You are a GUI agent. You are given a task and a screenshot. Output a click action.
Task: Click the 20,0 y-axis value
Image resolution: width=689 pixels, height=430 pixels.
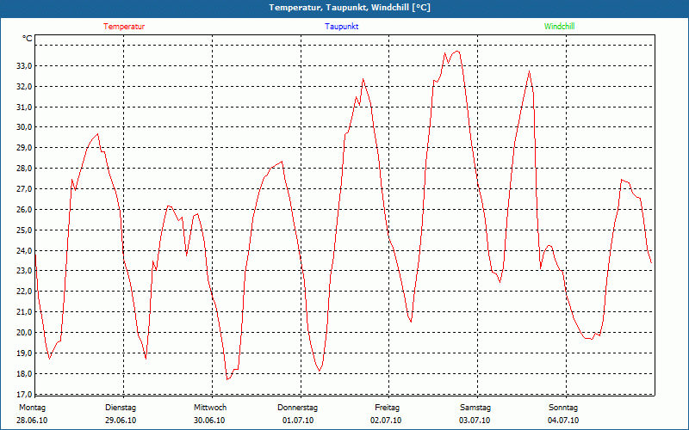24,333
